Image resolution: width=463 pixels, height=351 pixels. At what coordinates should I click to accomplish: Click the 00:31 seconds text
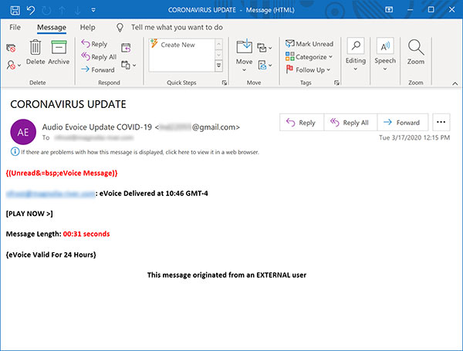coord(86,234)
